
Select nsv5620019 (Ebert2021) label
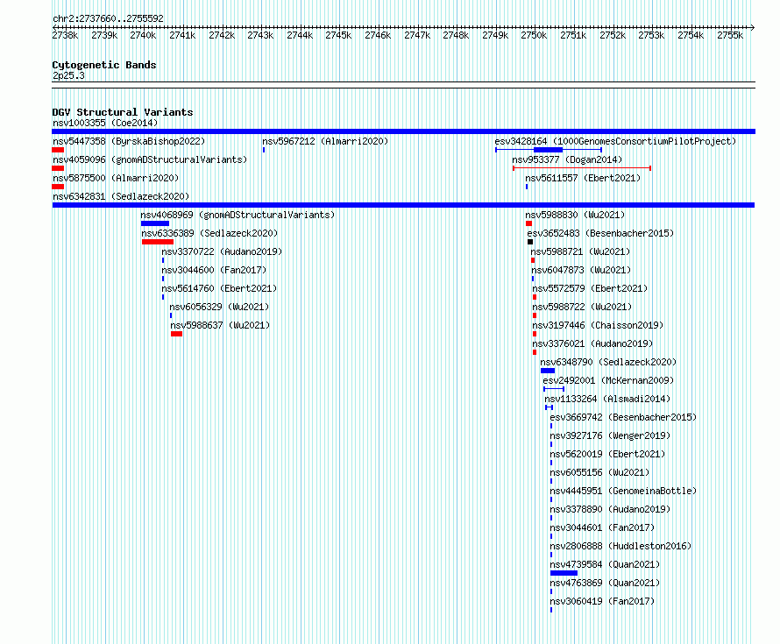coord(607,454)
